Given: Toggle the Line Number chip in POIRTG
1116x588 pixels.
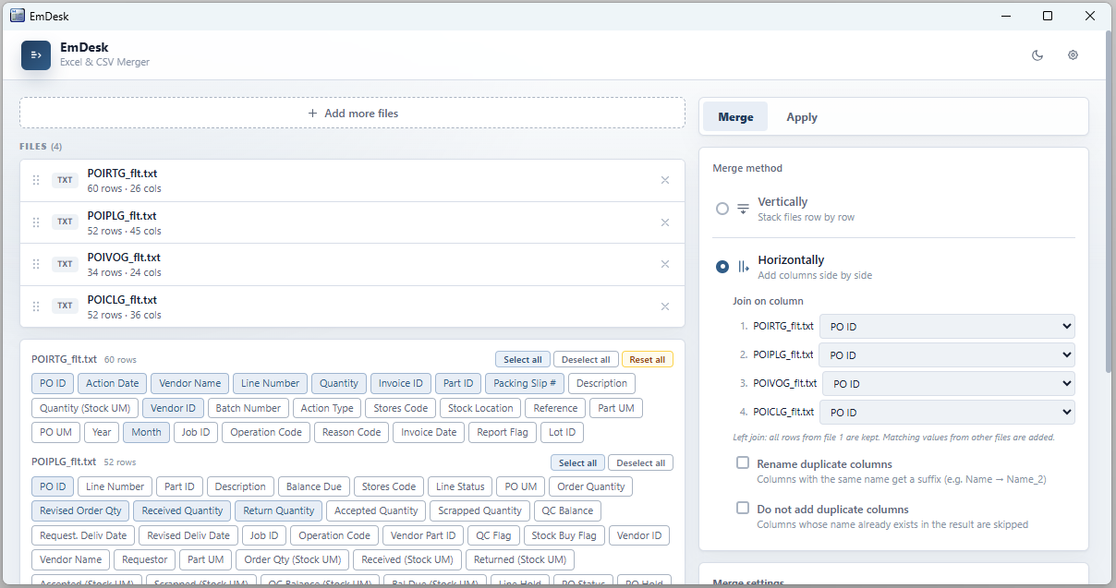Looking at the screenshot, I should pyautogui.click(x=271, y=383).
